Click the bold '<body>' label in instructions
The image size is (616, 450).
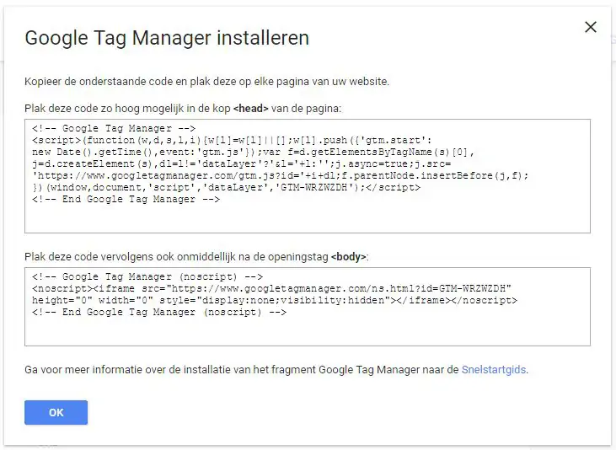pos(349,257)
